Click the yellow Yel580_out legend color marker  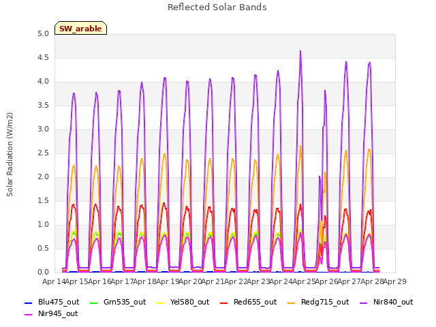click(161, 302)
